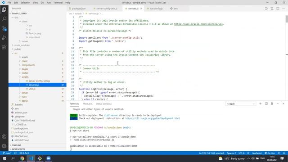
Task: Switch to the .env editor tab
Action: point(174,9)
